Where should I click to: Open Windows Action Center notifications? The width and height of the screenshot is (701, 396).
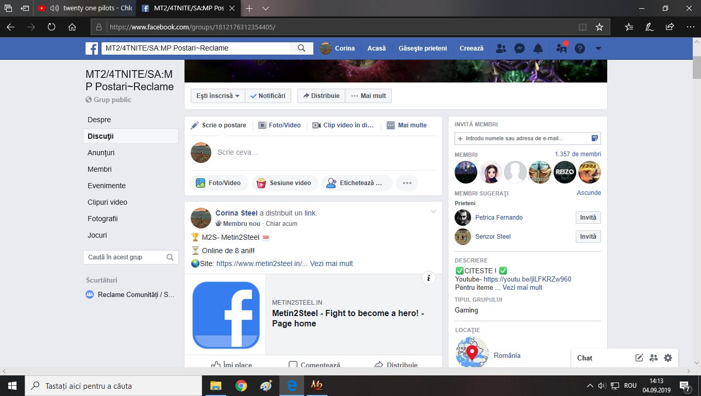(685, 386)
